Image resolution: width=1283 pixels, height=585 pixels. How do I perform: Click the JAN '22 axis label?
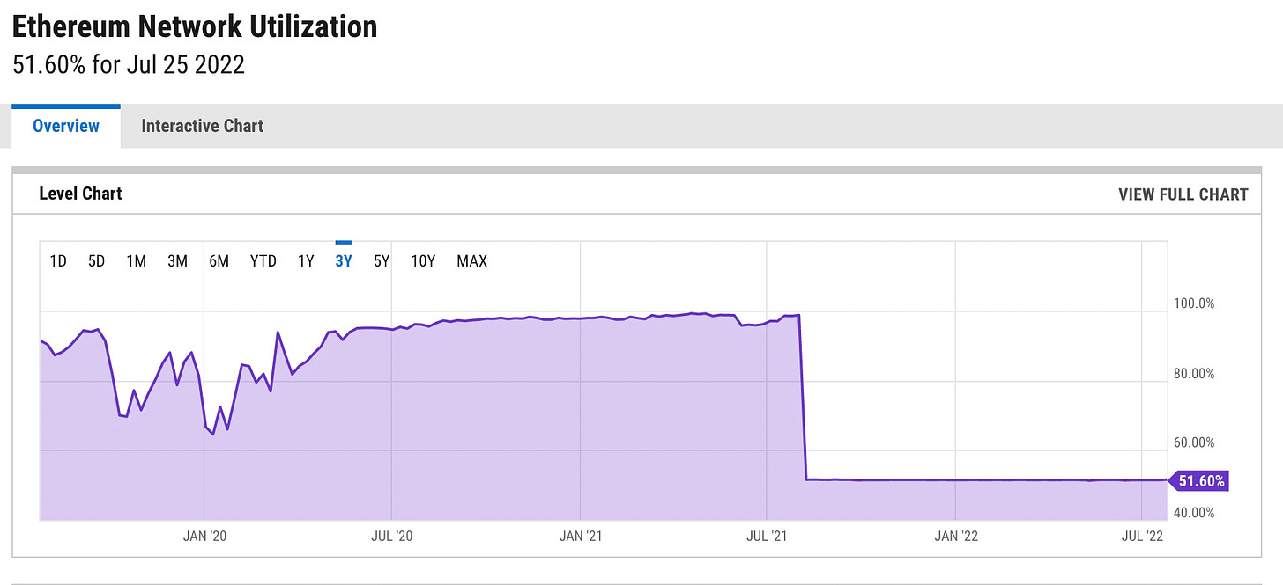pos(957,536)
